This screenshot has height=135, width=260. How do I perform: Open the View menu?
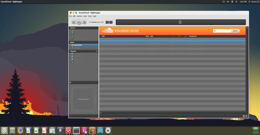pos(85,16)
